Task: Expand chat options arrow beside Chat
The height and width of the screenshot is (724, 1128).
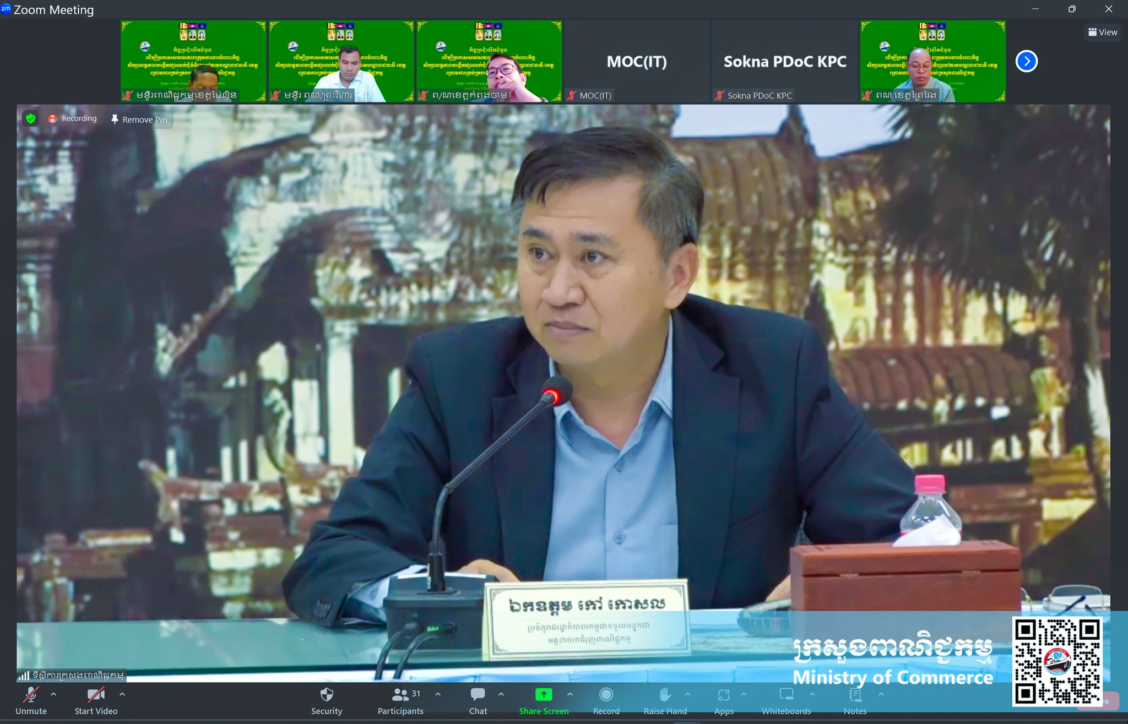Action: [x=501, y=694]
